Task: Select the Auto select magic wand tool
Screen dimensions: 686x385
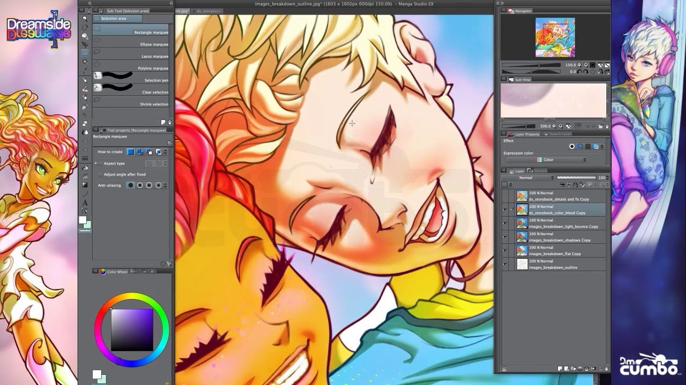Action: 85,62
